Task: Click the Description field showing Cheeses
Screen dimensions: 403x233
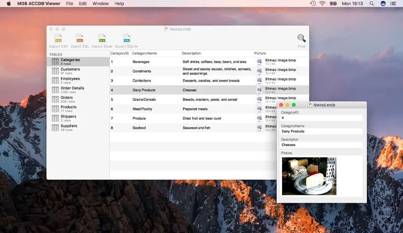Action: coord(321,145)
